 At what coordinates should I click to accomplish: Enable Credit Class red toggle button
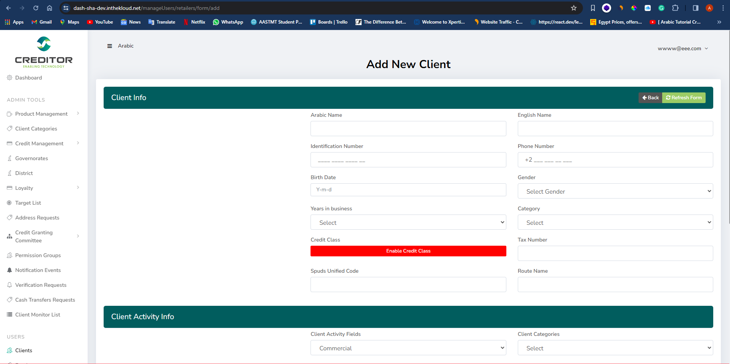(x=408, y=251)
